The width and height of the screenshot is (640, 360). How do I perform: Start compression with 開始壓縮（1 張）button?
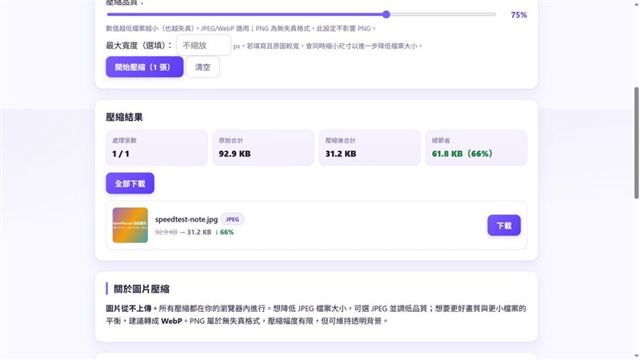coord(145,67)
